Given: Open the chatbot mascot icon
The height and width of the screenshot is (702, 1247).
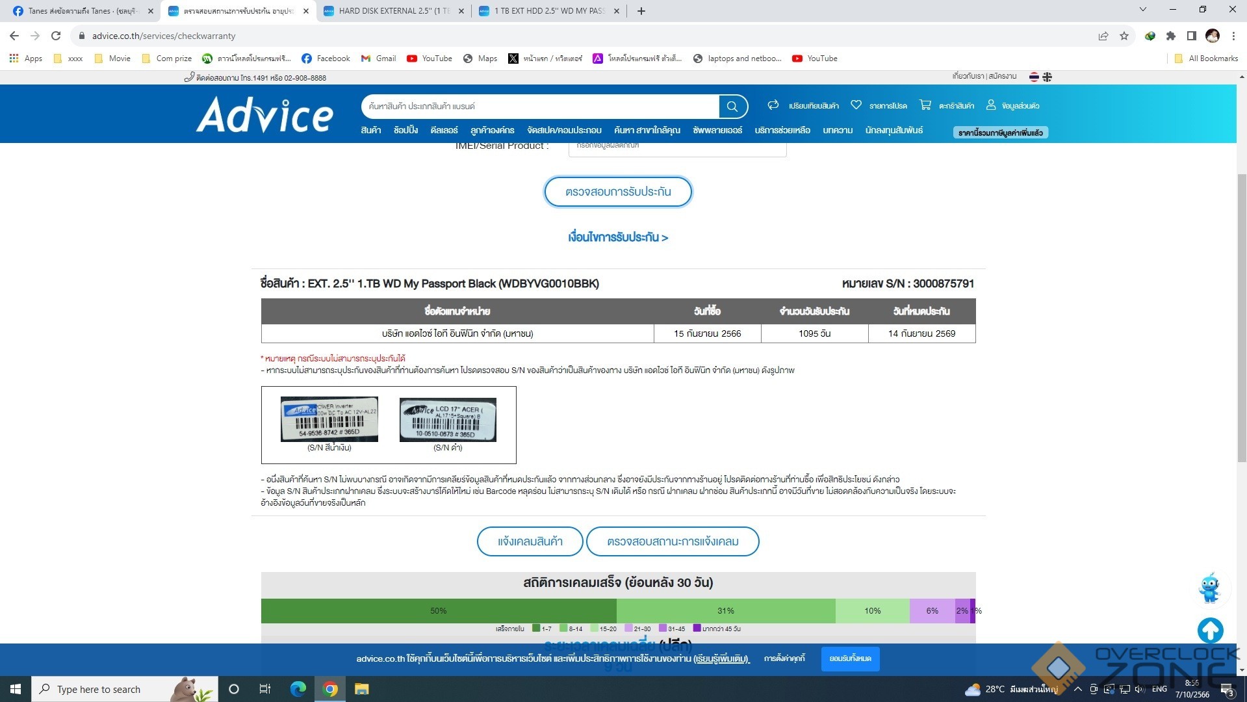Looking at the screenshot, I should [x=1209, y=588].
